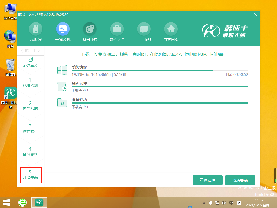This screenshot has width=277, height=208.
Task: Click the 系统镜像 download progress bar
Action: click(x=160, y=71)
